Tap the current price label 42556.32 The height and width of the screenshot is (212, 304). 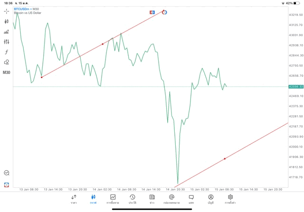click(295, 86)
